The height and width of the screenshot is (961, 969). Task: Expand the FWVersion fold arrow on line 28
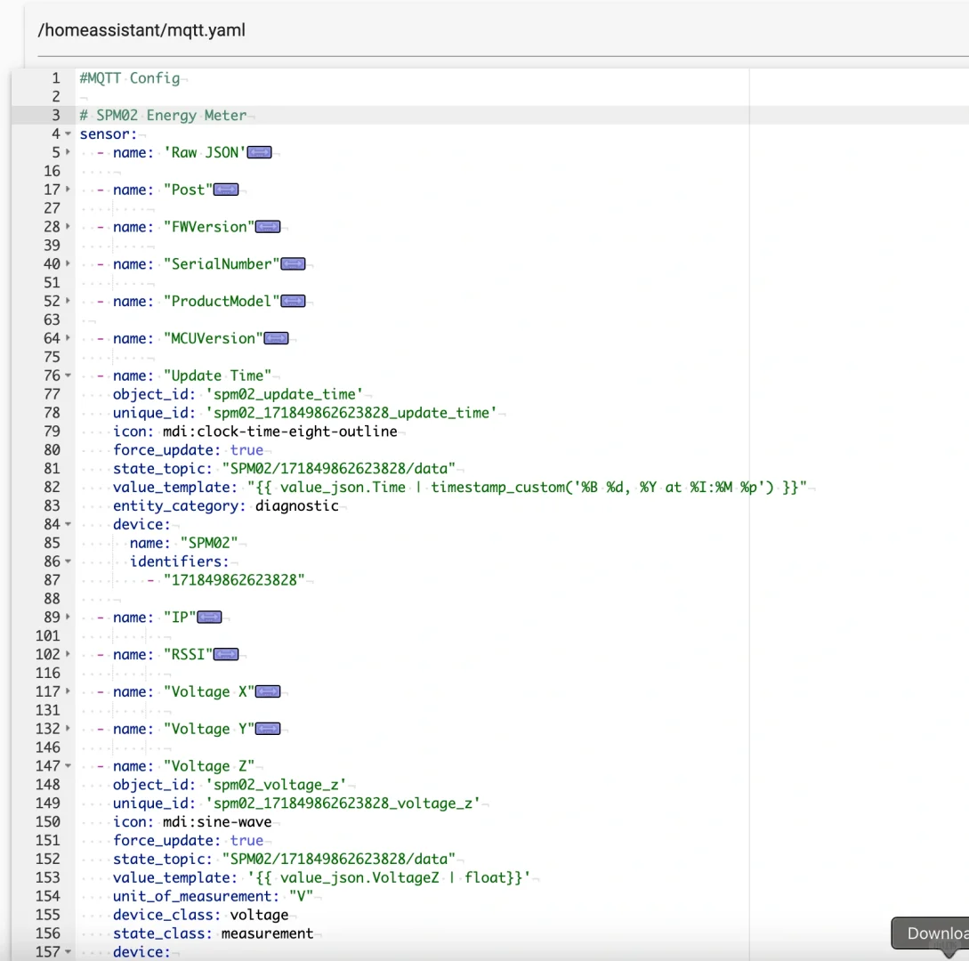[68, 227]
